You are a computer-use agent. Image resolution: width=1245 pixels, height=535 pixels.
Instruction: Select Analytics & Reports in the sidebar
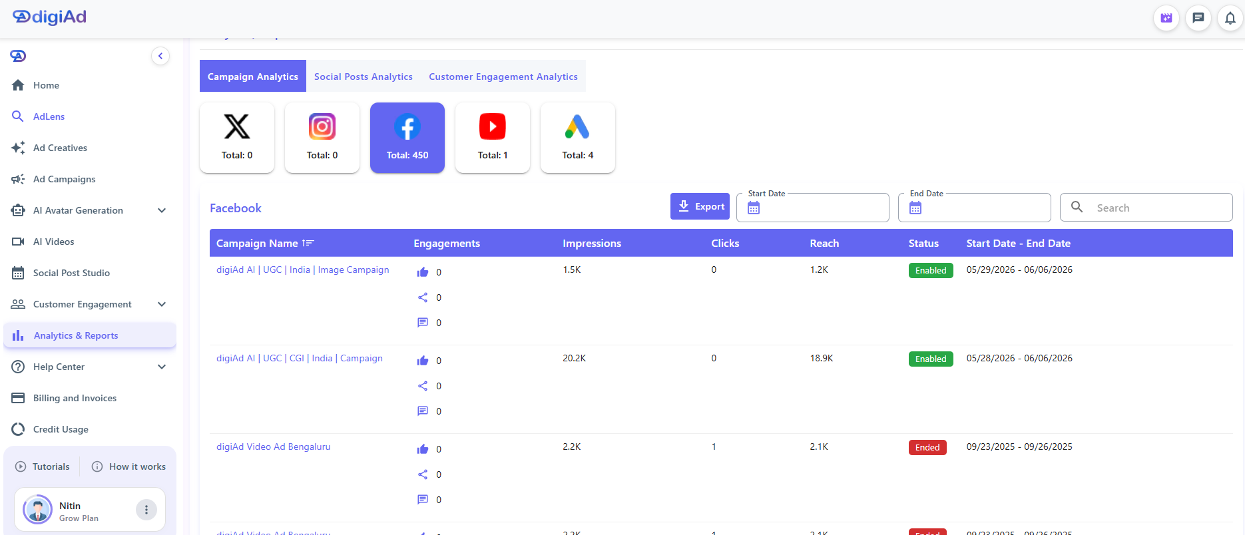90,335
